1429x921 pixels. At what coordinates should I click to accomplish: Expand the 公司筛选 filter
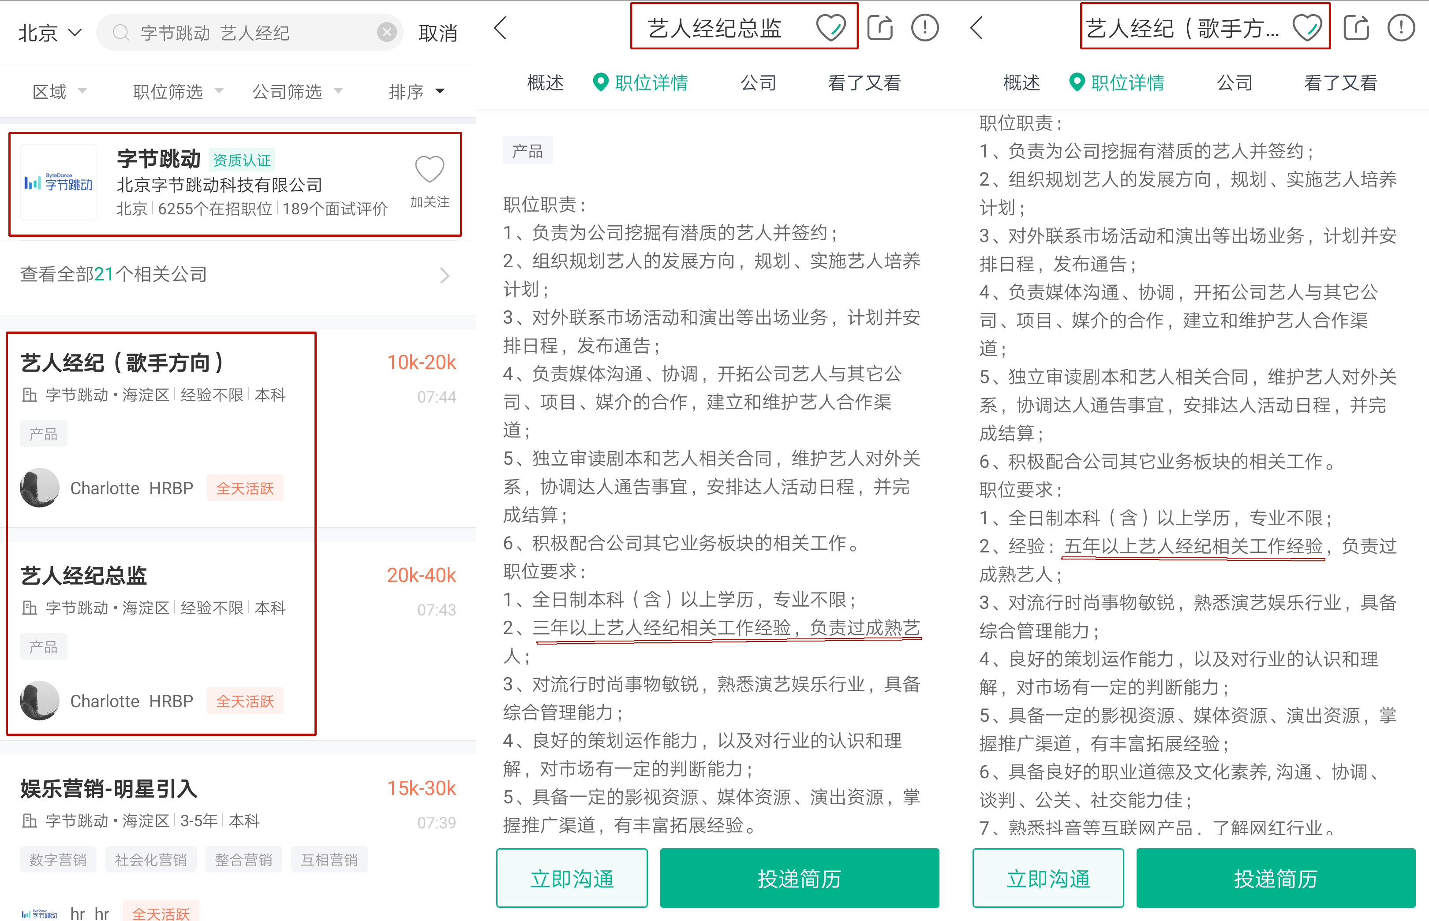click(x=297, y=92)
